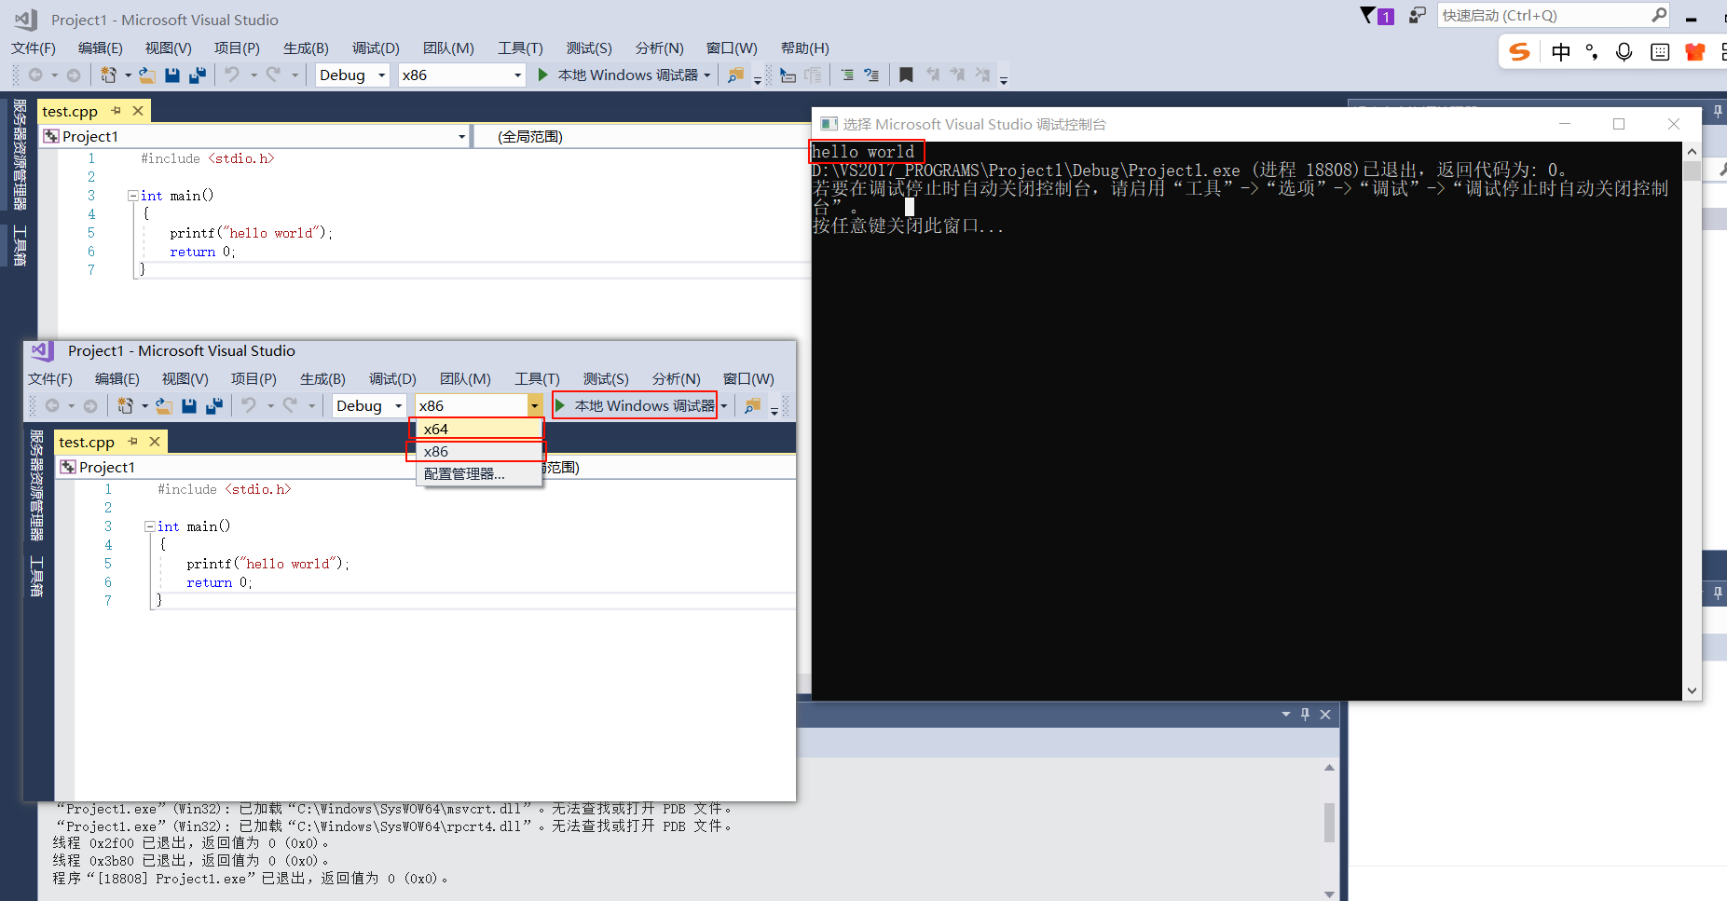Click the microphone voice input icon

(x=1624, y=52)
